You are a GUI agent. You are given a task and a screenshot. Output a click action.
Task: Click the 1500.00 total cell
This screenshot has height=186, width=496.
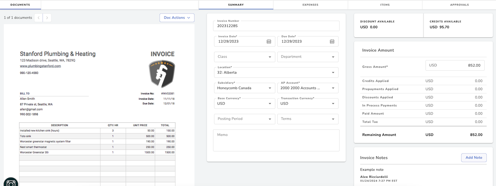170,152
